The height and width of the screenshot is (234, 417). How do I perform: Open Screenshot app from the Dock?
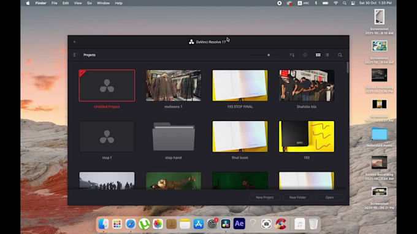coord(266,224)
